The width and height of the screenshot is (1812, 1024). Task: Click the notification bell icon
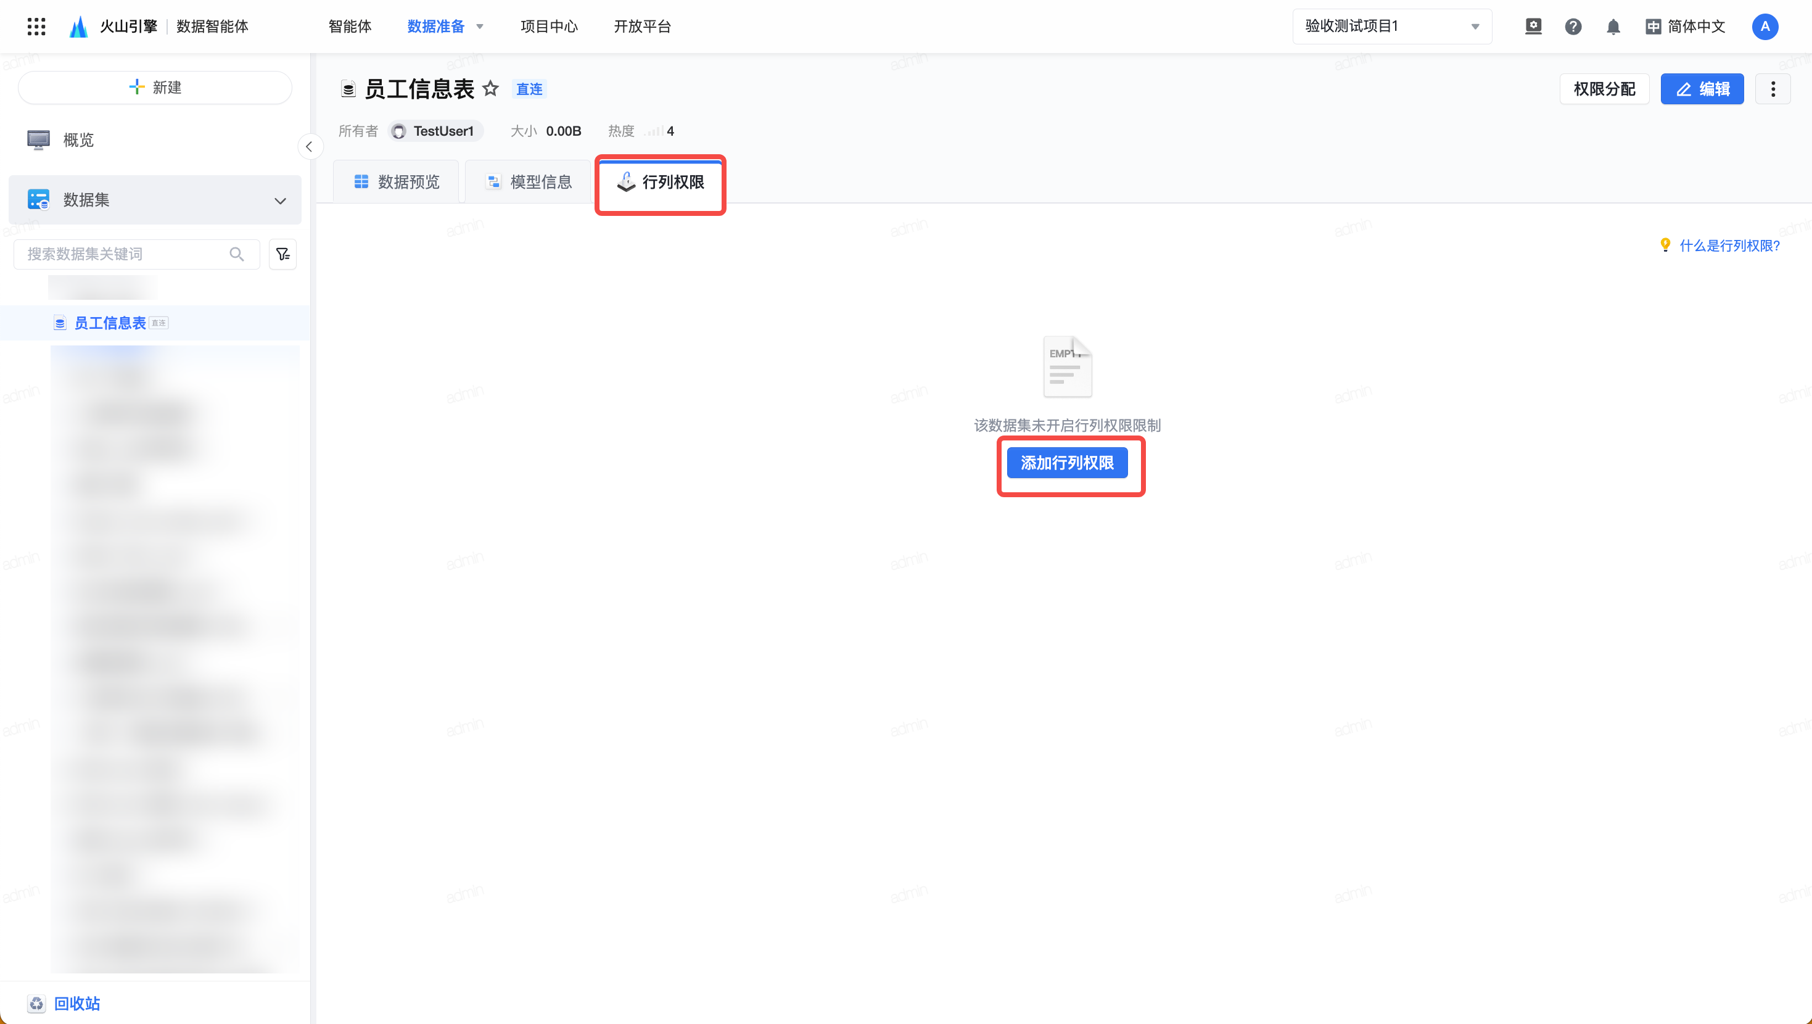(1613, 27)
